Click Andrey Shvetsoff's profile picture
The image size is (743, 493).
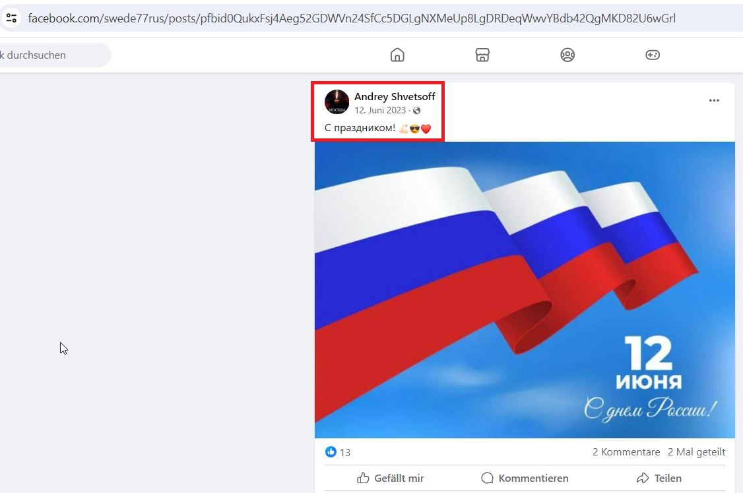[337, 101]
